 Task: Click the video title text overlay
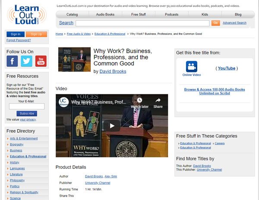coord(98,102)
